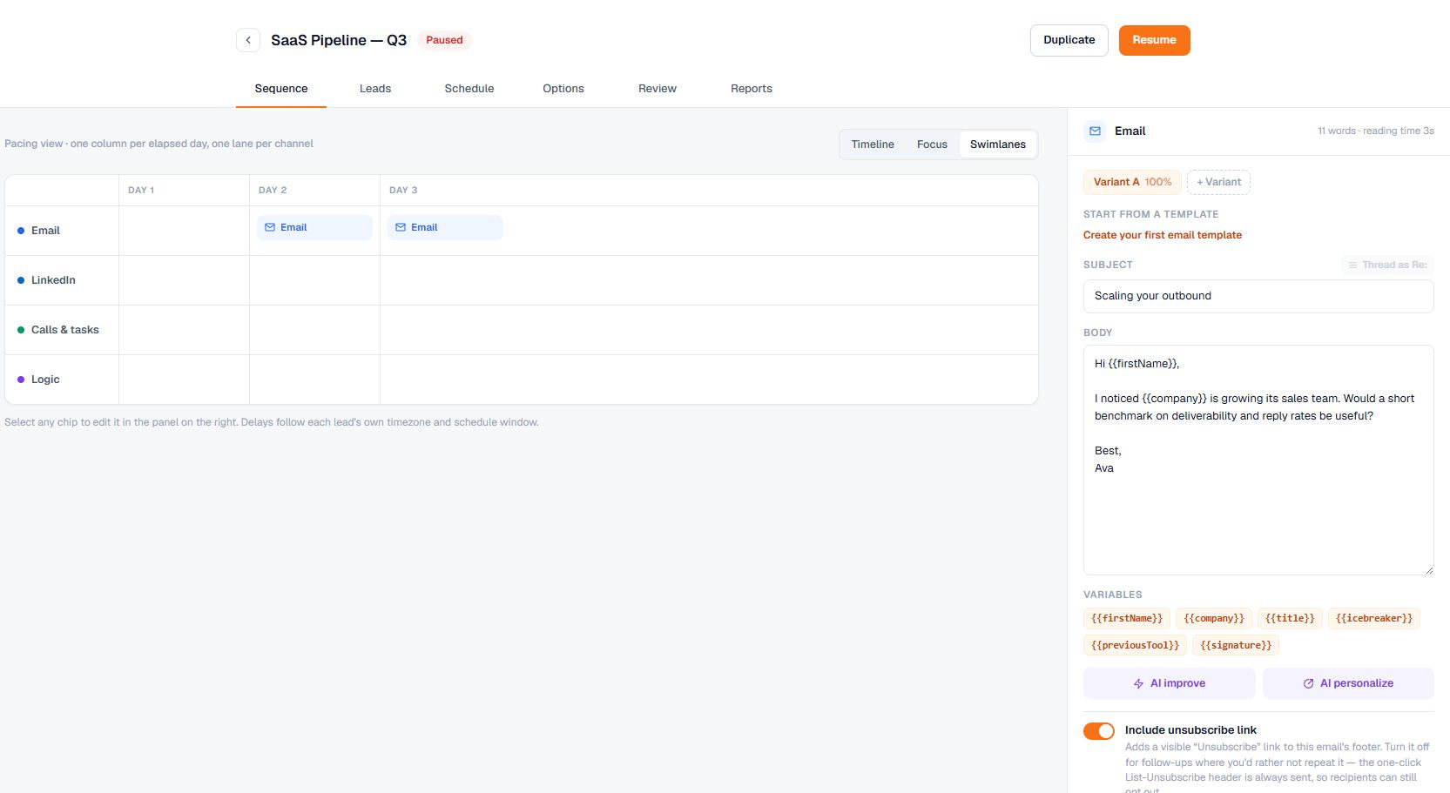This screenshot has height=793, width=1450.
Task: Click the lightning icon on AI improve
Action: coord(1138,683)
